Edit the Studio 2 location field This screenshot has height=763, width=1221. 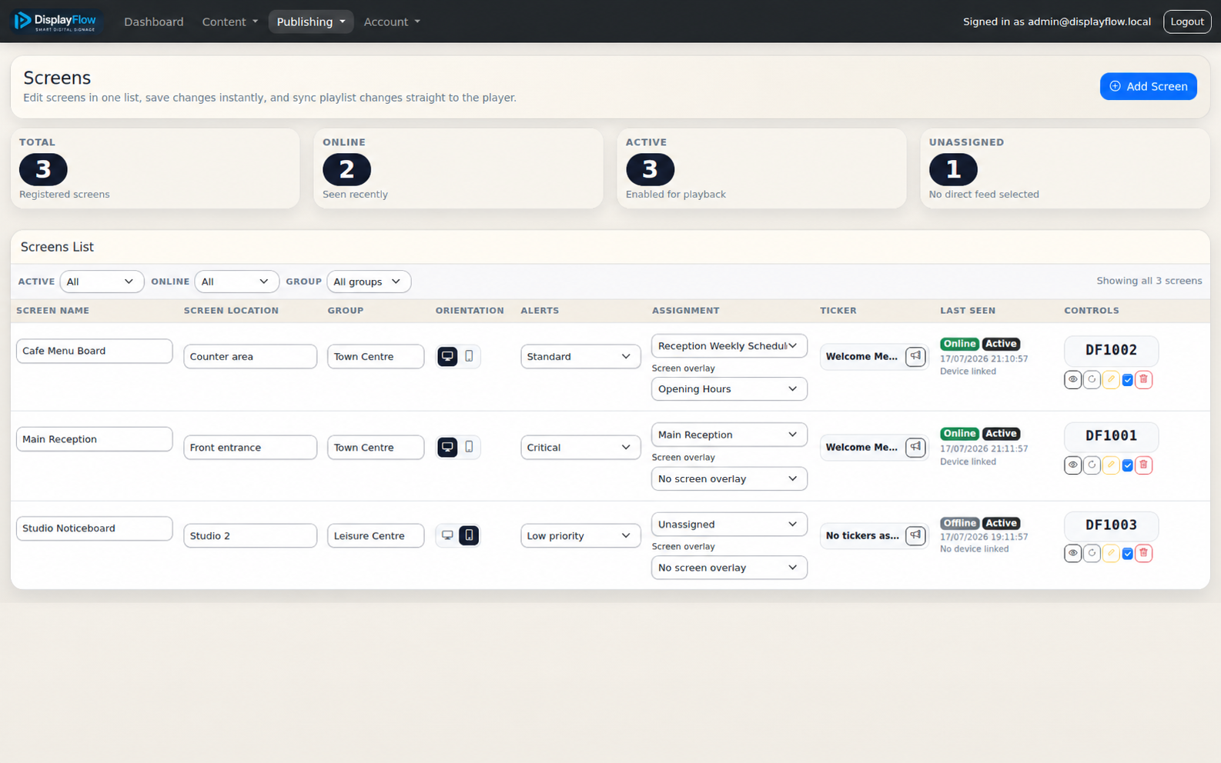(x=250, y=535)
